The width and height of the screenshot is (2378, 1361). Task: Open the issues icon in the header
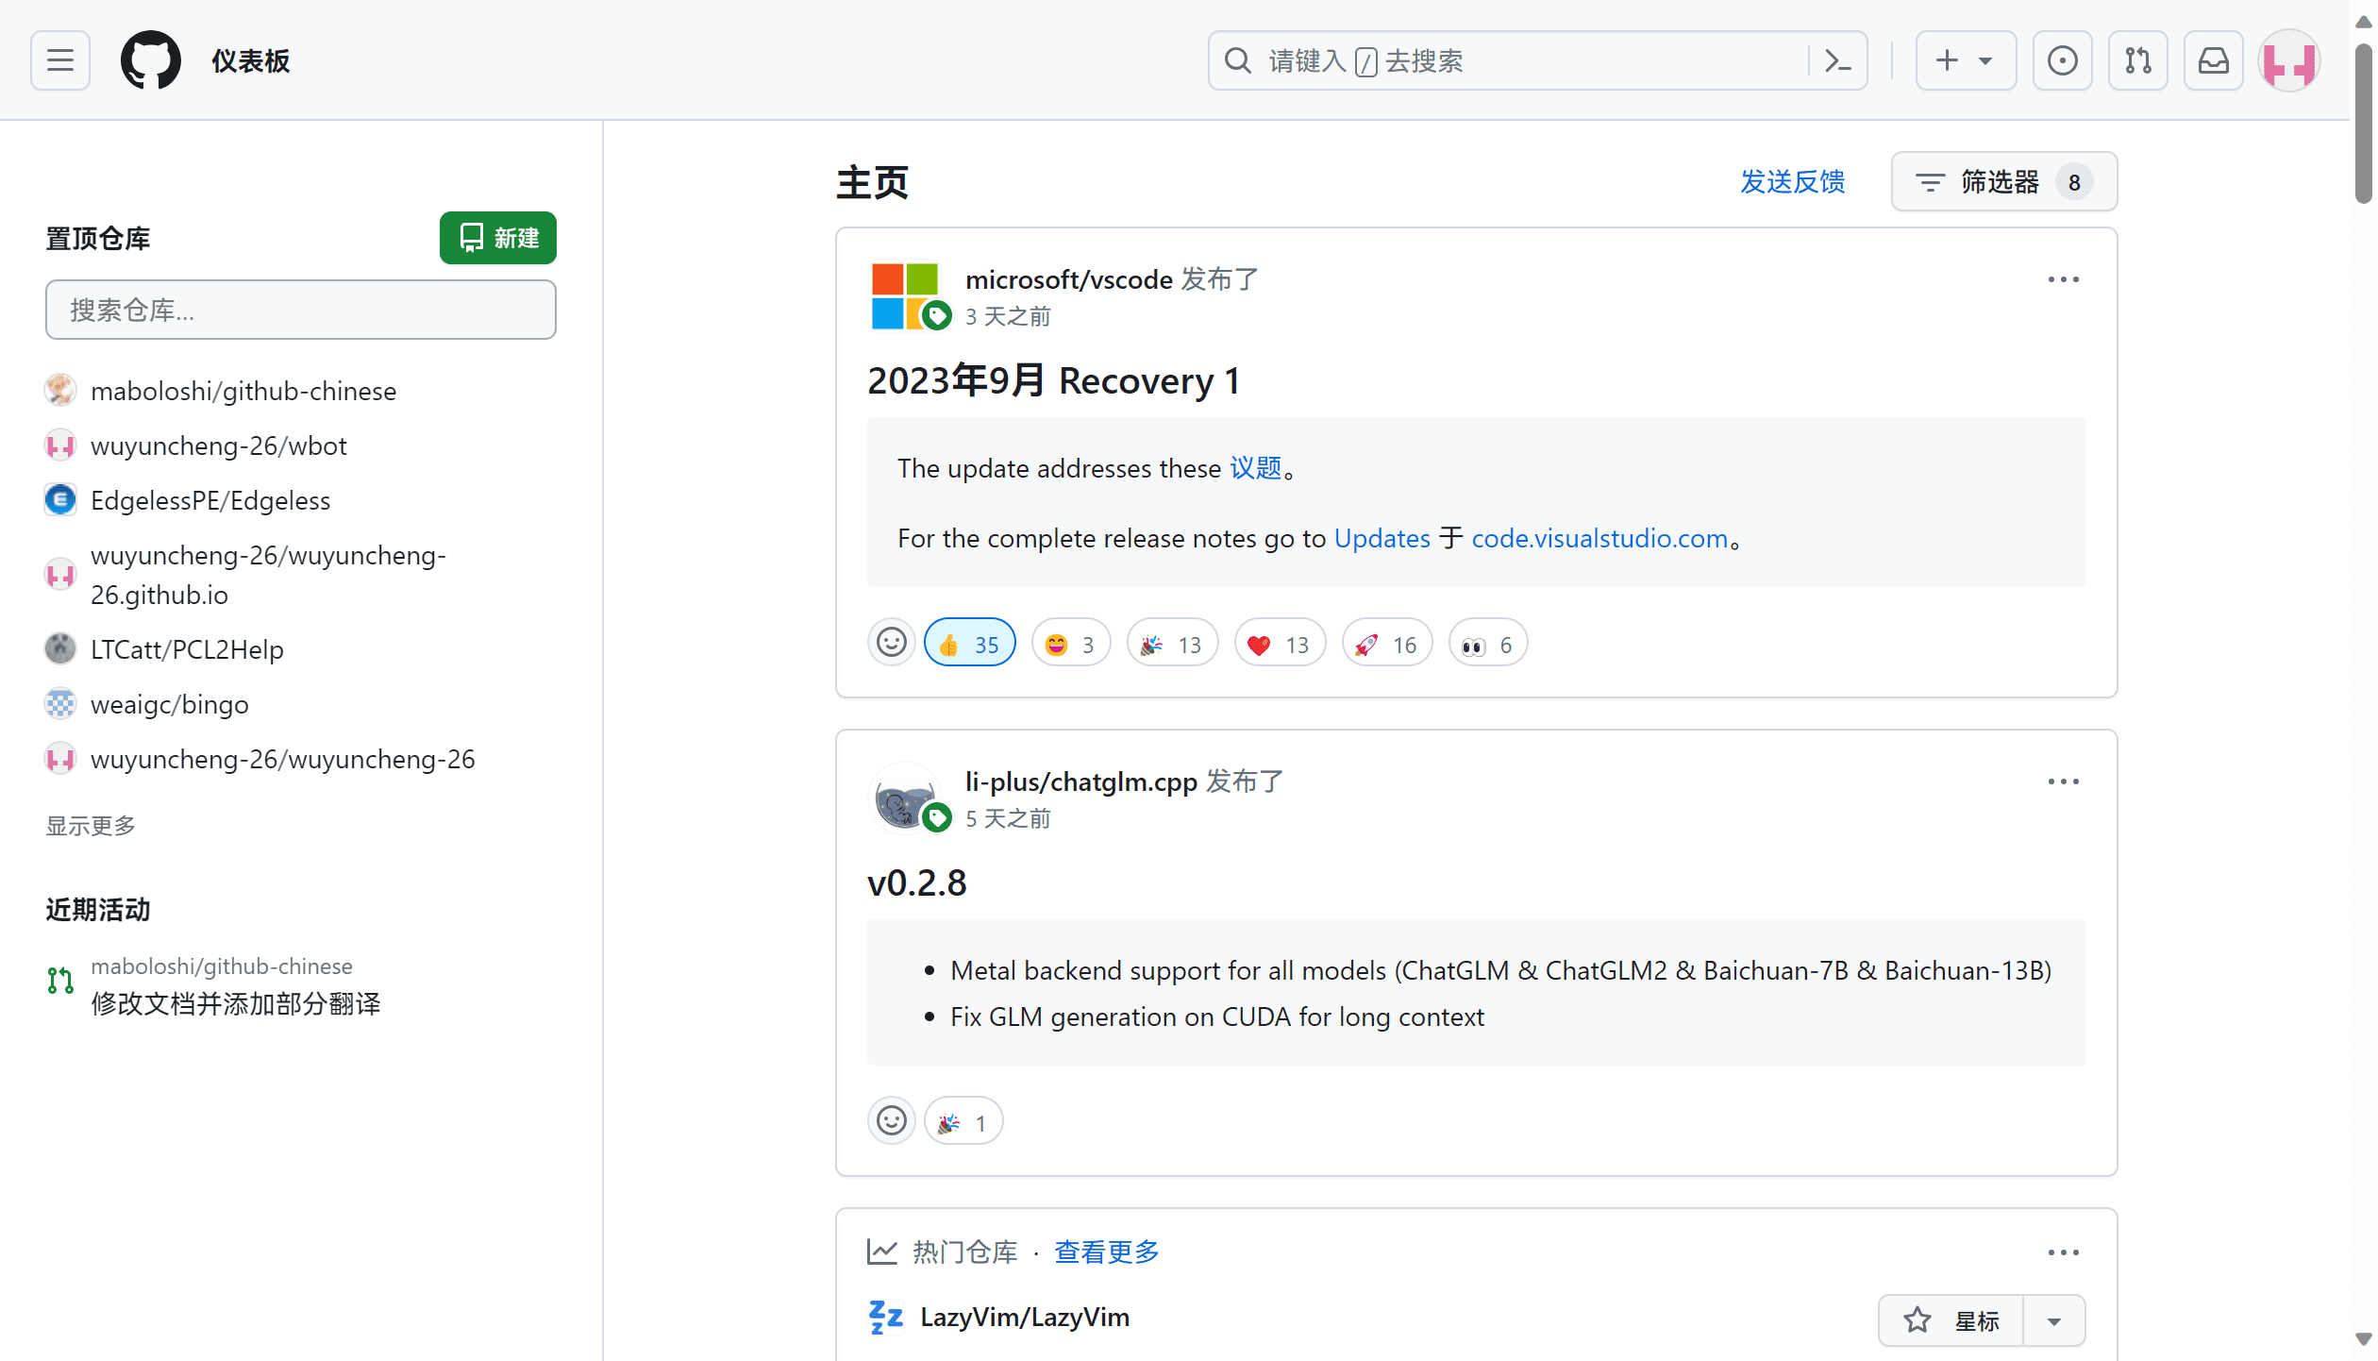pyautogui.click(x=2063, y=59)
